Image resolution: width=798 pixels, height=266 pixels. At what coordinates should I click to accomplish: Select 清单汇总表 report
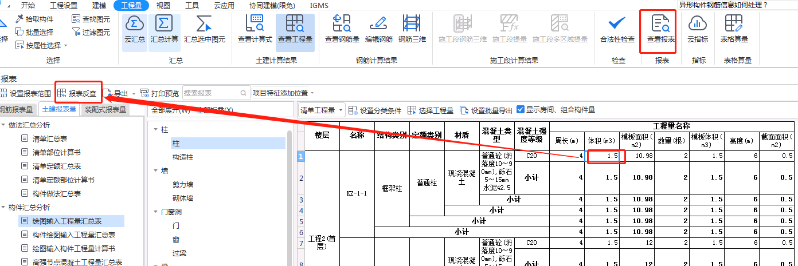point(50,138)
